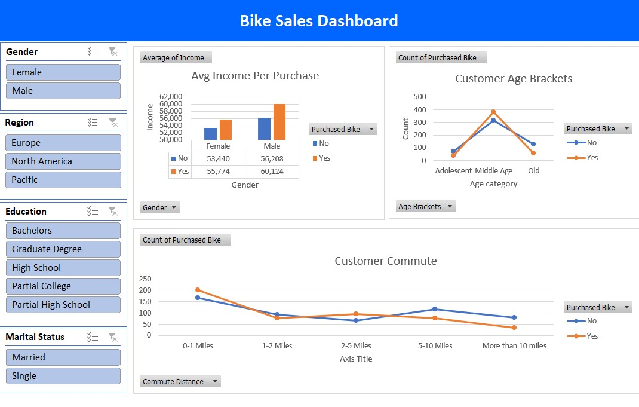Select Pacific in the Region slicer
The height and width of the screenshot is (407, 639).
tap(63, 179)
